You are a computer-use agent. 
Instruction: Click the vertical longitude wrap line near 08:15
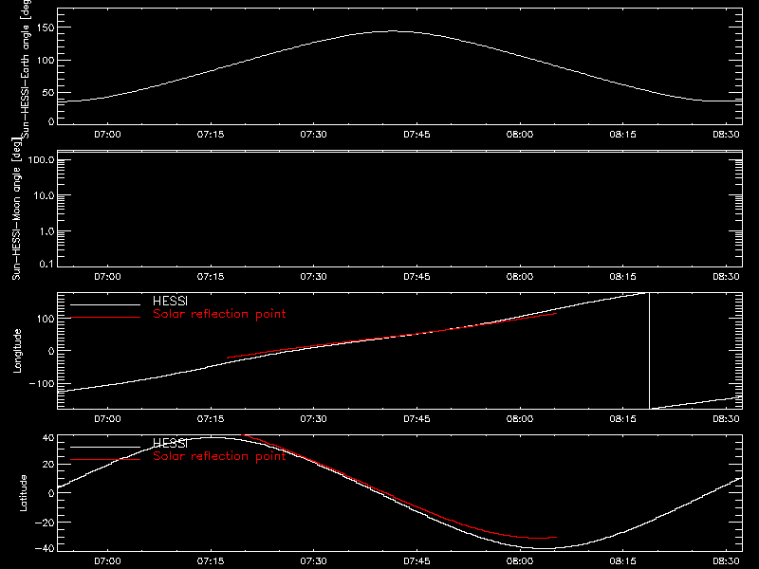click(x=649, y=351)
